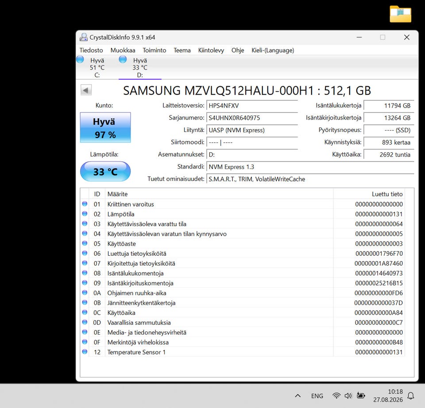Click the status dot for Käytettävissäoleva varattu tila
This screenshot has height=408, width=425.
(85, 223)
